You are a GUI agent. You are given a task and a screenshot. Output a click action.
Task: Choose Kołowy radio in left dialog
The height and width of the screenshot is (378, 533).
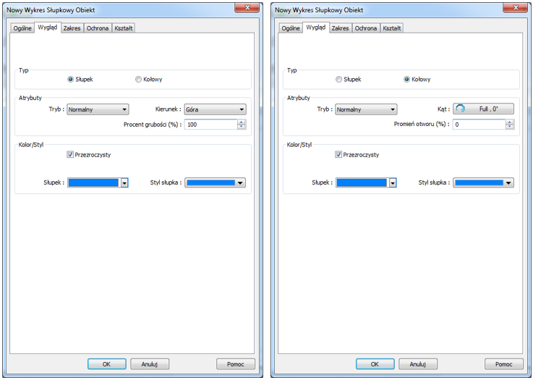click(x=138, y=79)
